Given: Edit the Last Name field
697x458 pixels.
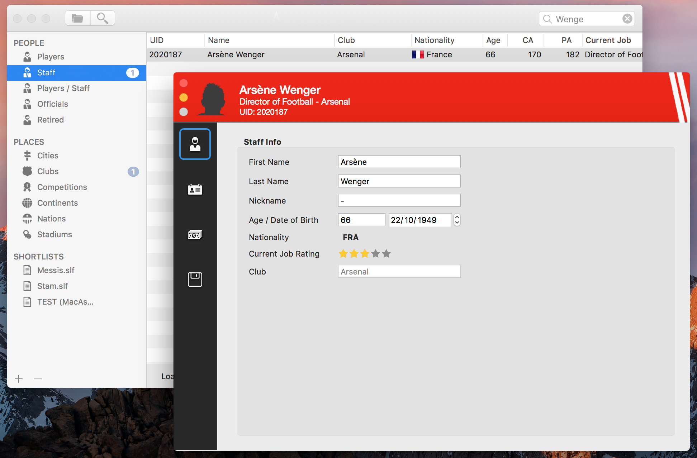Looking at the screenshot, I should click(x=399, y=181).
